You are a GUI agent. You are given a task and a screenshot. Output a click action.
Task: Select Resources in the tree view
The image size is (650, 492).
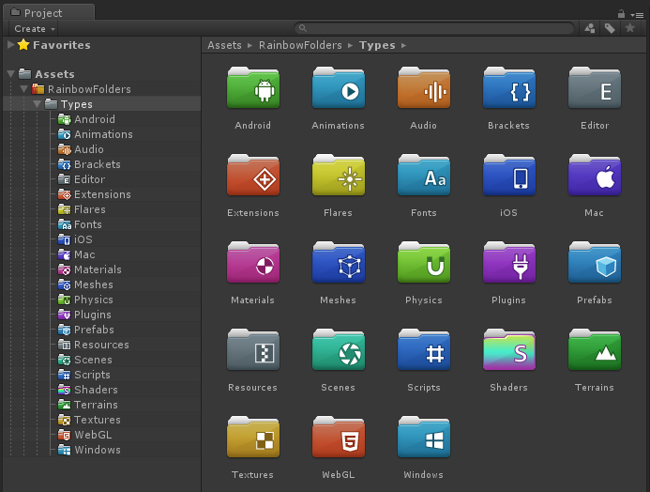click(x=101, y=345)
